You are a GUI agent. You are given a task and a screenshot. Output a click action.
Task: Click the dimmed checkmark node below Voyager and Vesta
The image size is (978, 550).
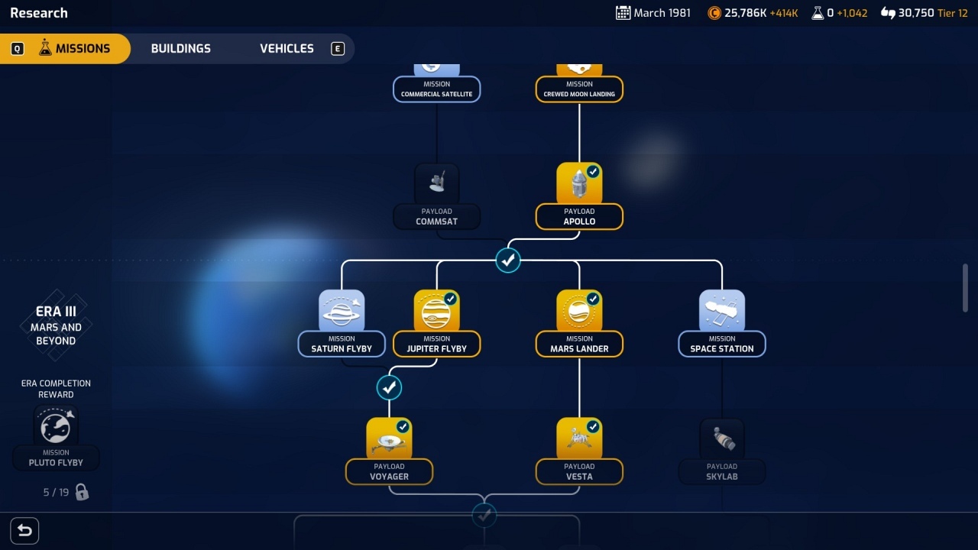[x=484, y=516]
